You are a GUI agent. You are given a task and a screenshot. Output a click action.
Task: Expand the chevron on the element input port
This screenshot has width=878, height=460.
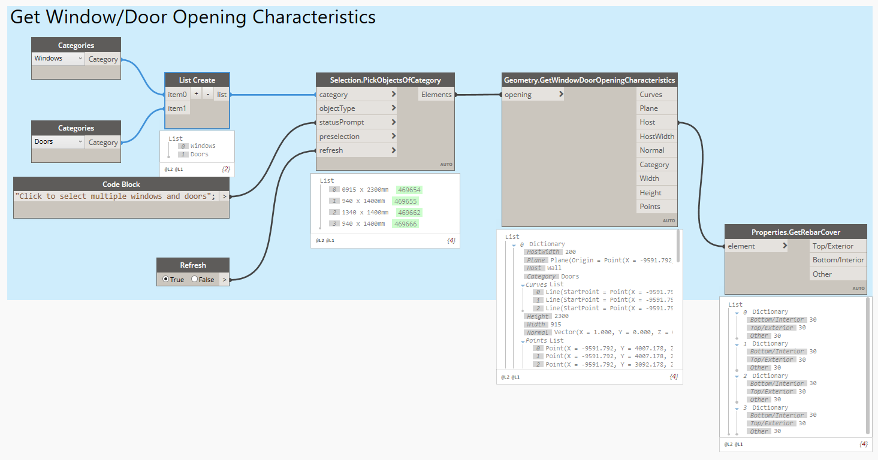[x=785, y=246]
